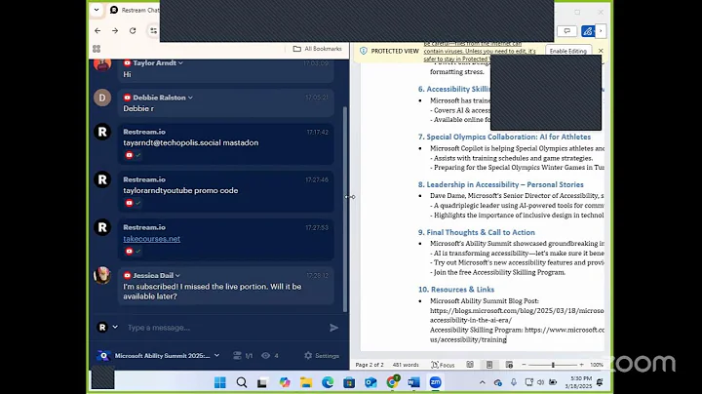The width and height of the screenshot is (702, 394).
Task: Click zoom out minus button
Action: [x=524, y=365]
